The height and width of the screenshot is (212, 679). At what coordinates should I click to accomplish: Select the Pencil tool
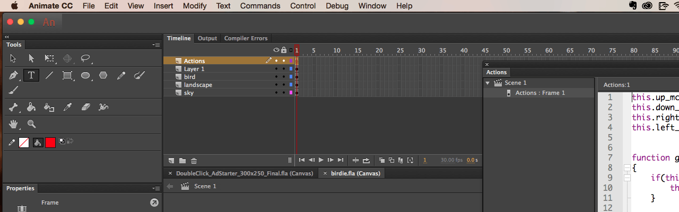click(121, 76)
